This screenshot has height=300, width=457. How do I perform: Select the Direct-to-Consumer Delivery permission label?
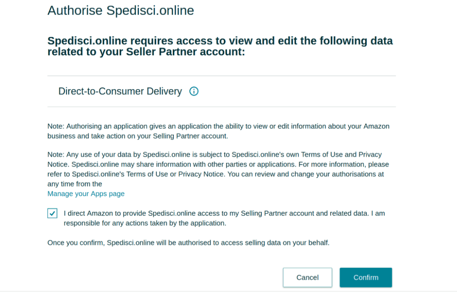coord(120,92)
